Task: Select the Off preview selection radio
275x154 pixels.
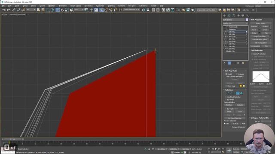Action: [225, 124]
